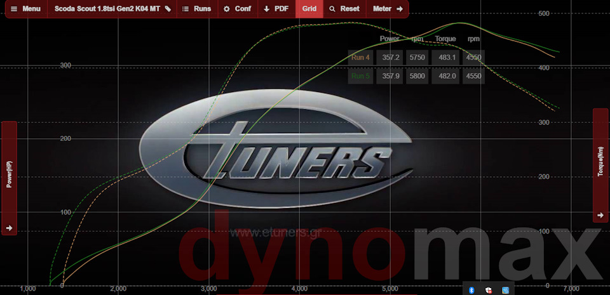Open the Menu button

click(x=26, y=9)
